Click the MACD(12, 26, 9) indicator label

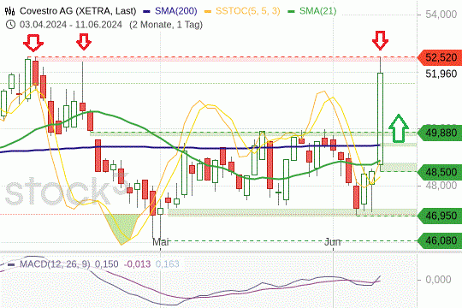point(55,264)
